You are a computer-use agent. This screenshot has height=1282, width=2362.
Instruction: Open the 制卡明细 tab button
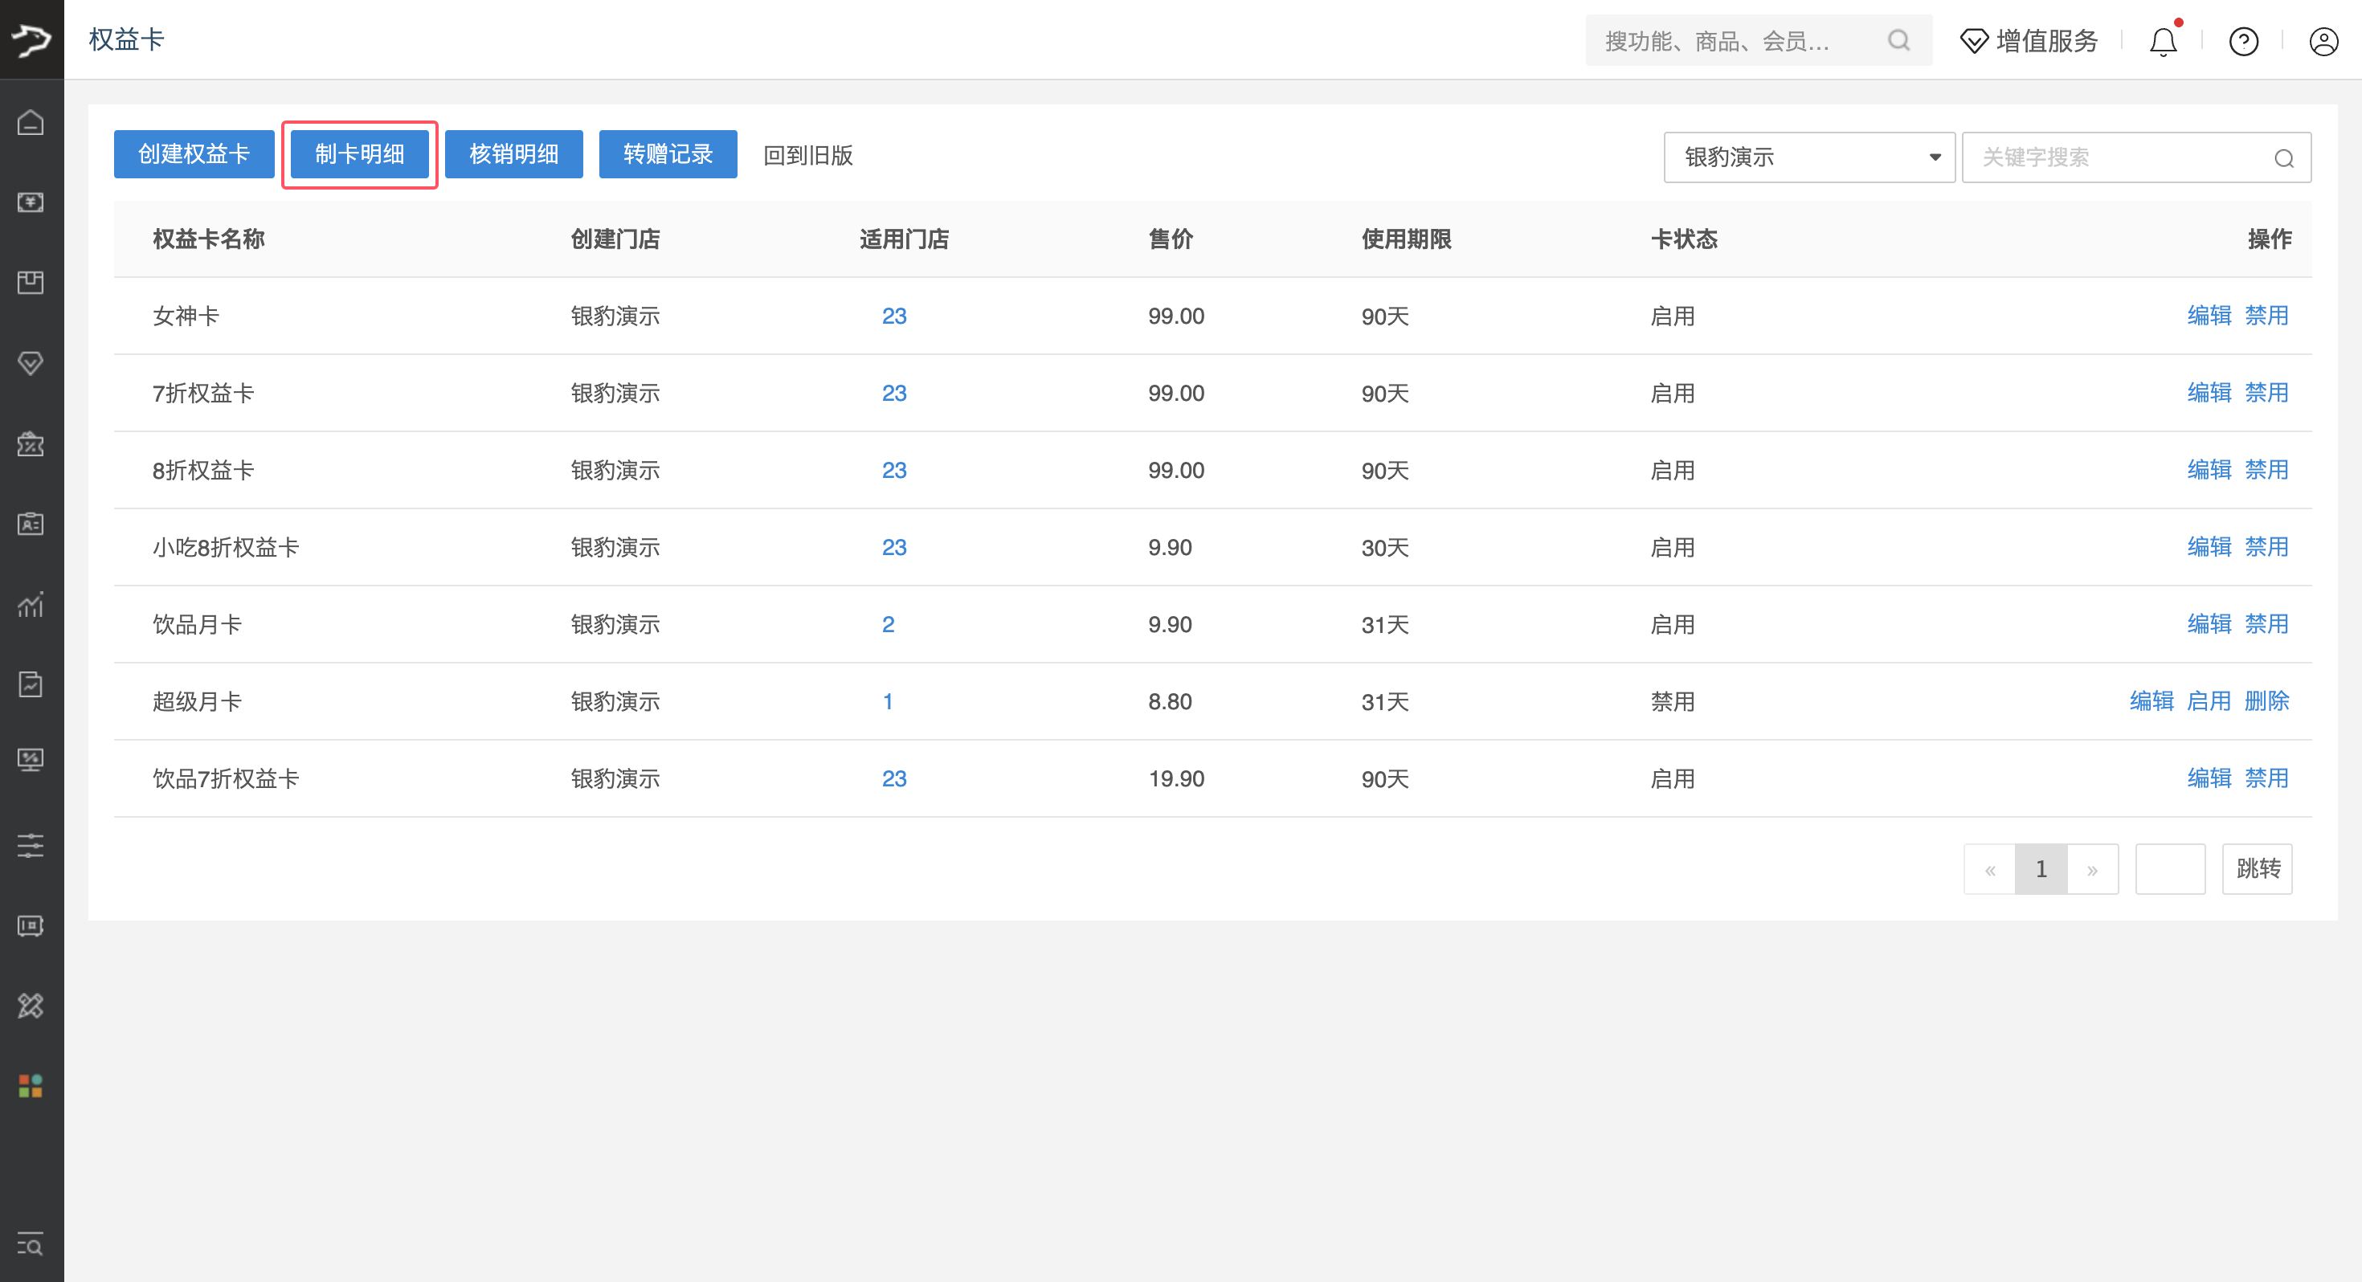359,154
